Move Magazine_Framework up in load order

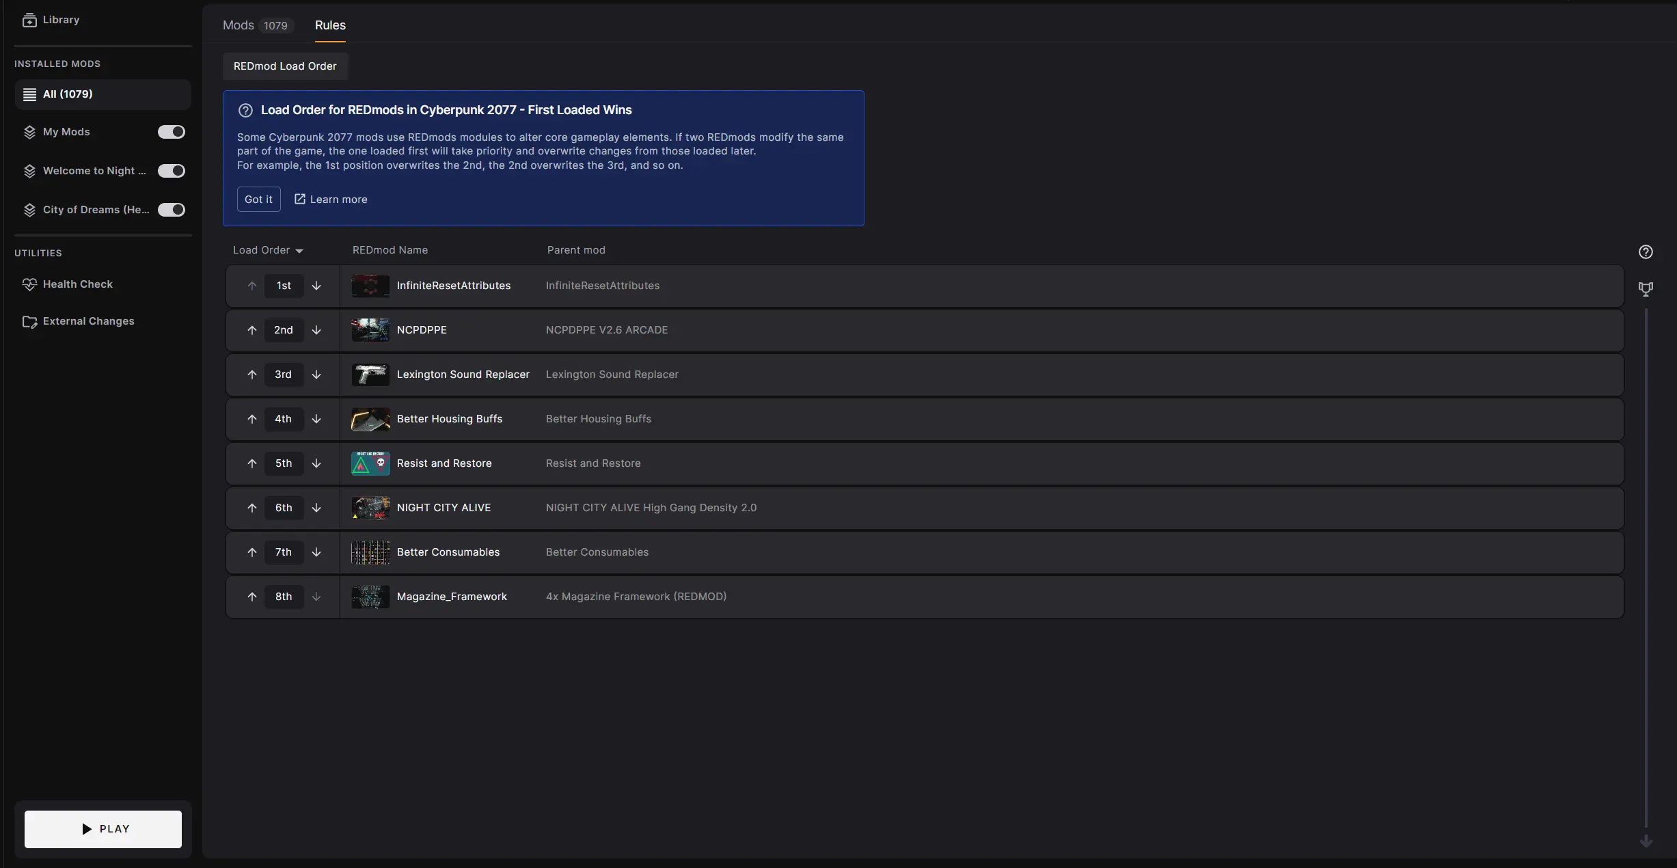coord(252,597)
